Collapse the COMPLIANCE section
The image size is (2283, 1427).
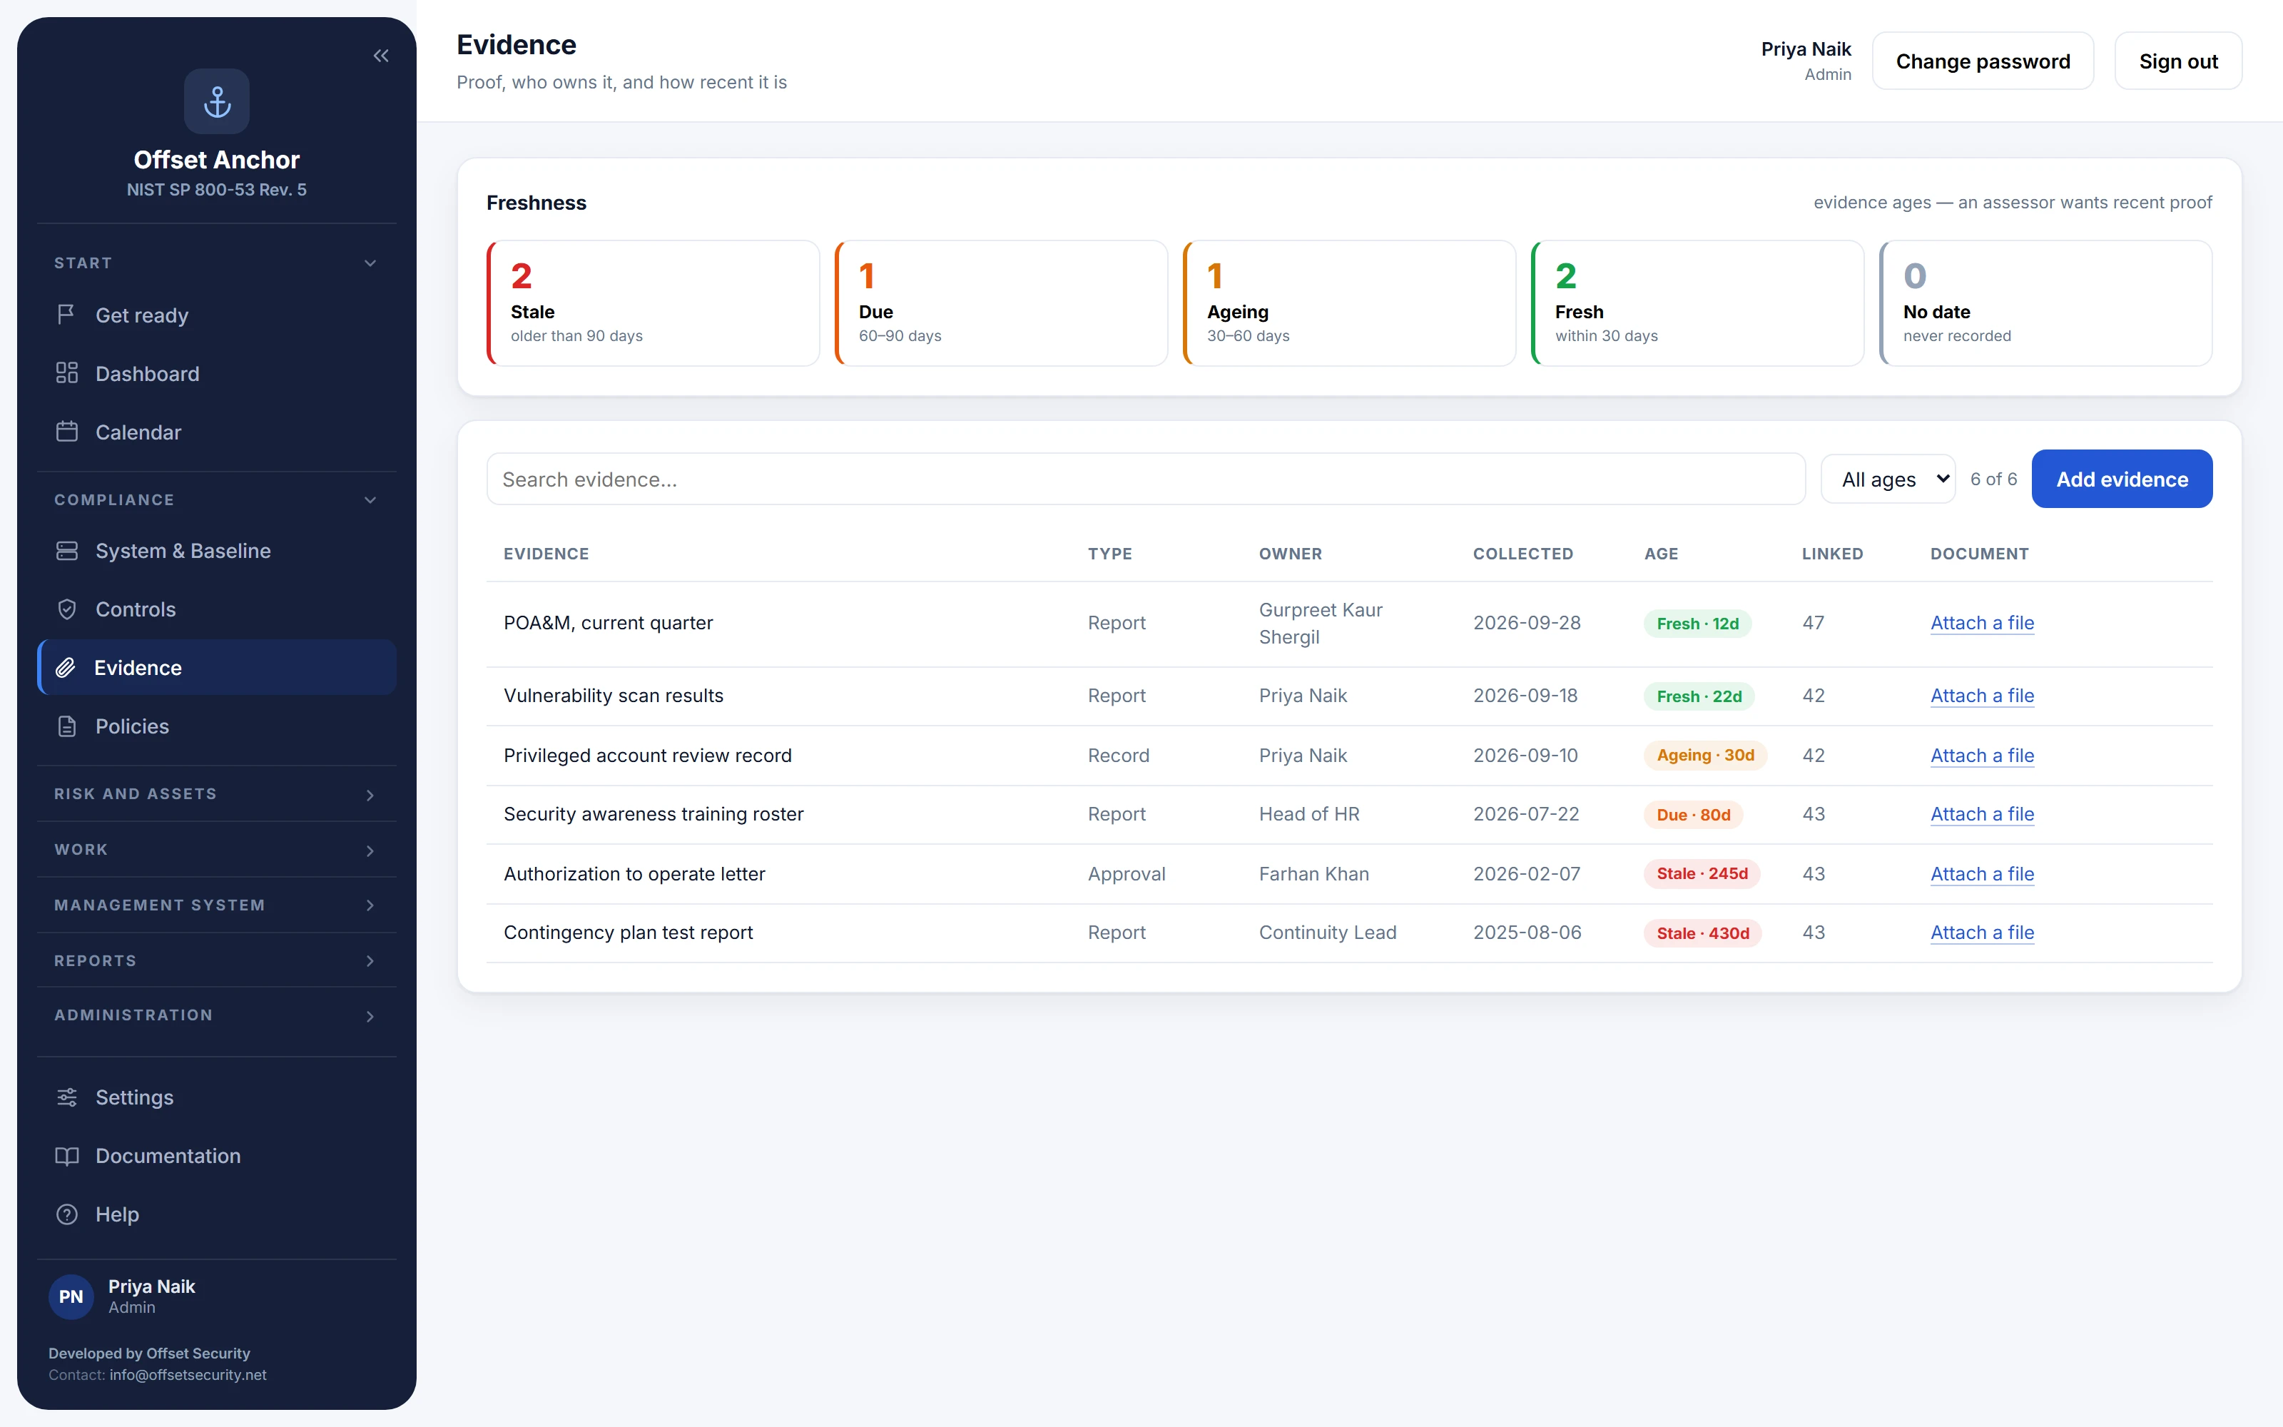coord(216,499)
